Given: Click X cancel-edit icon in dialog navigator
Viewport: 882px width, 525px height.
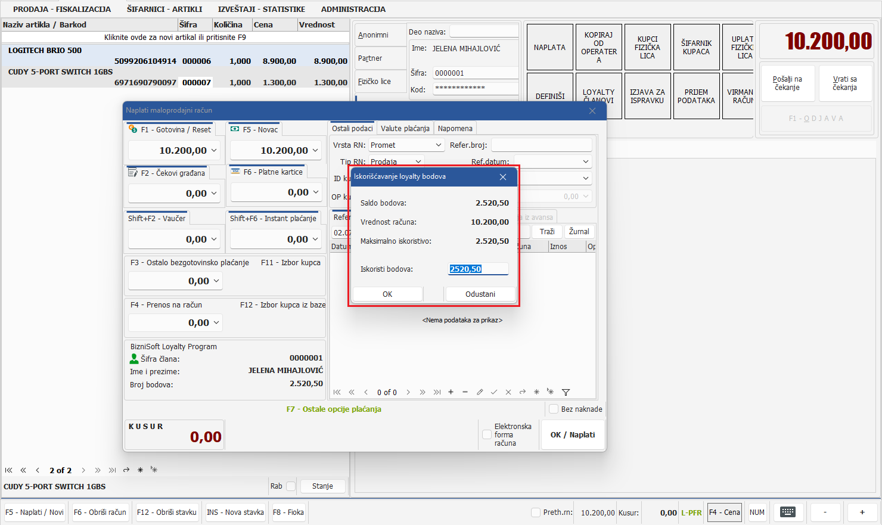Looking at the screenshot, I should click(x=508, y=392).
